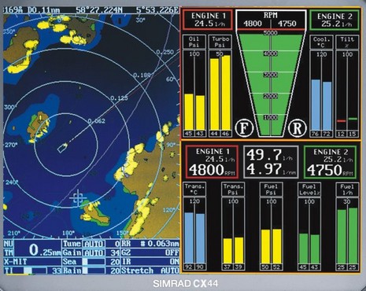Click the RPM 4800 / 4750 header box

271,20
